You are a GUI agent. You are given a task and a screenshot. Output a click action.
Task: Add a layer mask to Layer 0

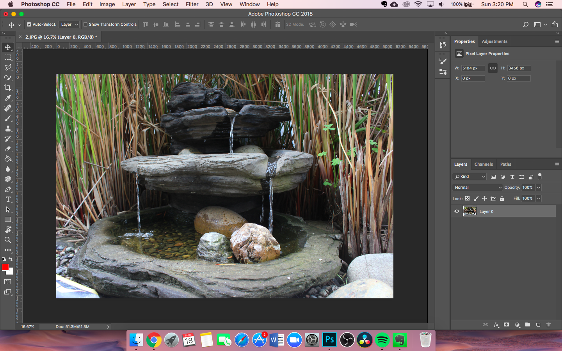pyautogui.click(x=506, y=325)
